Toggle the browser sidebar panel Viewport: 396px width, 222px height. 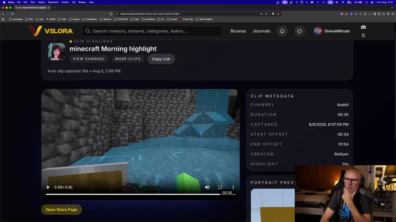tap(374, 14)
